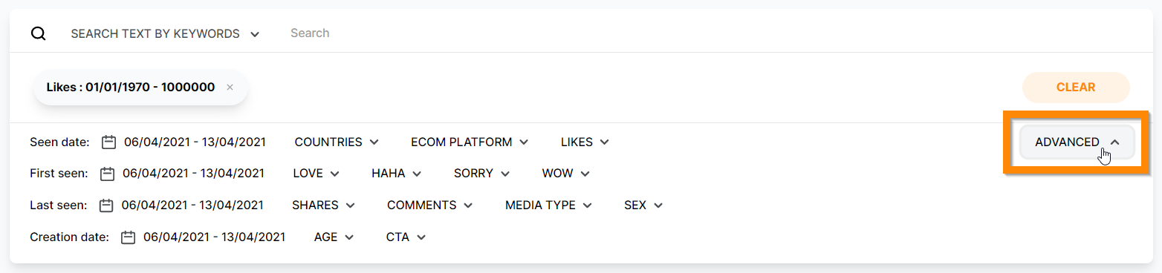Open the Sex filter dropdown
The width and height of the screenshot is (1162, 273).
pyautogui.click(x=643, y=205)
